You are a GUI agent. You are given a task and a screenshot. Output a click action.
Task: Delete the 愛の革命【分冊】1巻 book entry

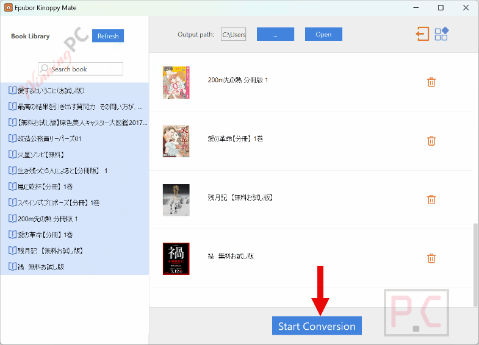tap(431, 141)
